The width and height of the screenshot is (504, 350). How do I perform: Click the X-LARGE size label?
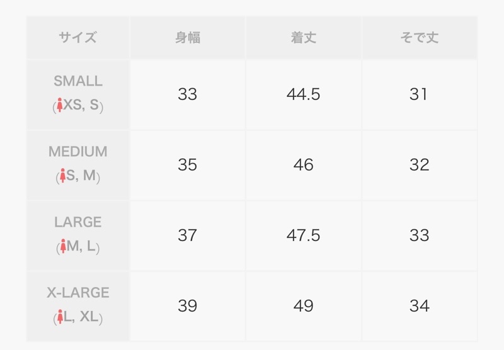77,293
